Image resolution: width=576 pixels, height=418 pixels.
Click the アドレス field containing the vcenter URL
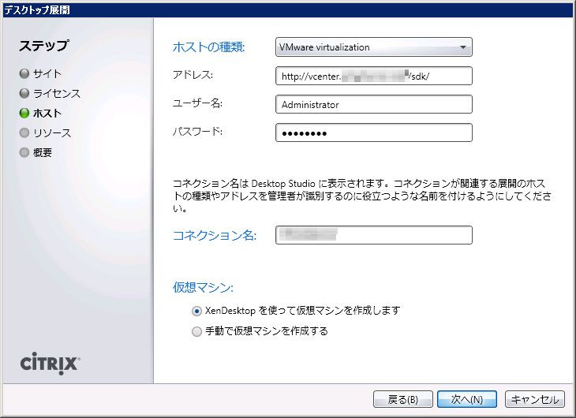[373, 76]
